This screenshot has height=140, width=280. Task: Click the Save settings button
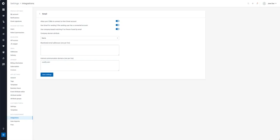(47, 74)
